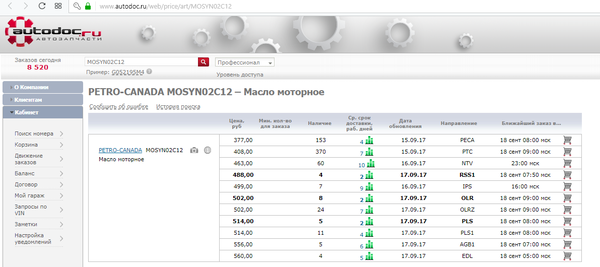Open the Профессионал access level dropdown

(245, 62)
